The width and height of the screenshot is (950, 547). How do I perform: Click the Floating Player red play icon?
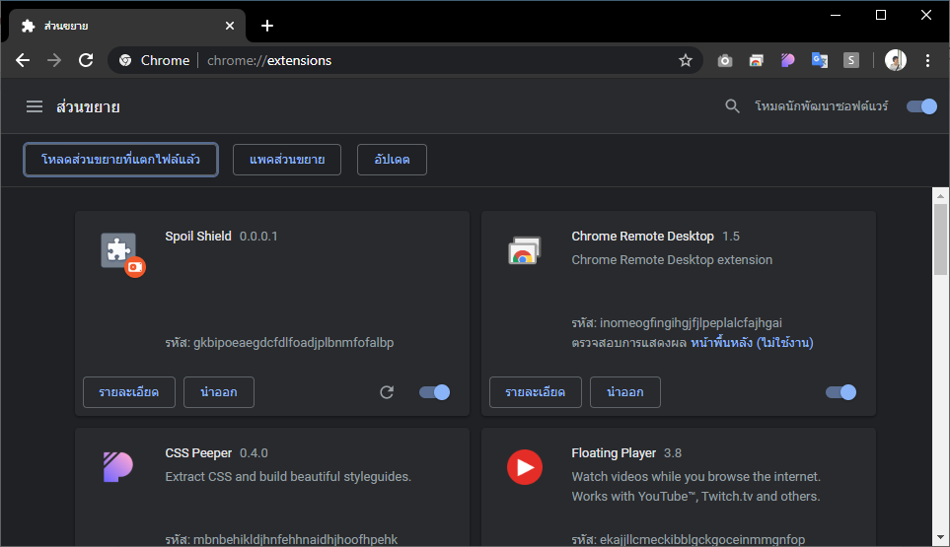(525, 467)
